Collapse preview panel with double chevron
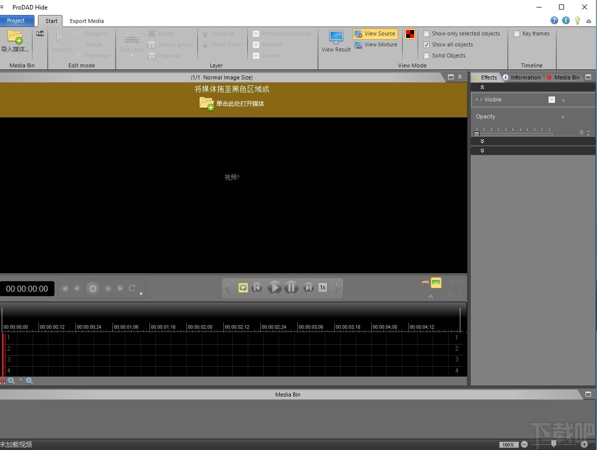The width and height of the screenshot is (597, 450). coord(460,77)
